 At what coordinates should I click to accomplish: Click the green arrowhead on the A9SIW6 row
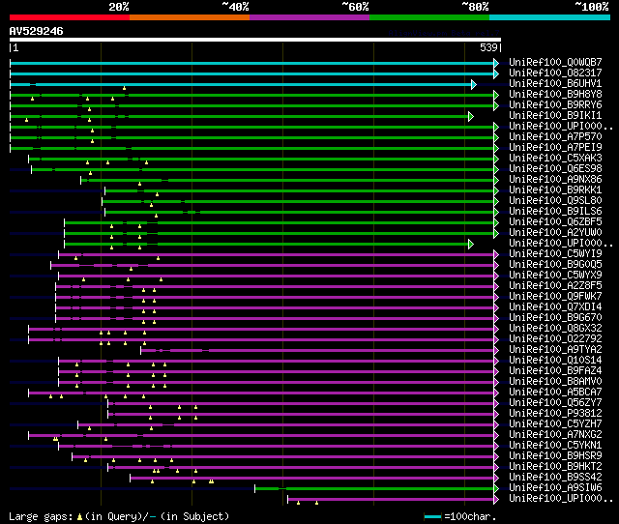coord(497,488)
